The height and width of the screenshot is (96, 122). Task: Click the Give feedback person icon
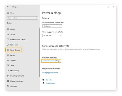(43, 83)
